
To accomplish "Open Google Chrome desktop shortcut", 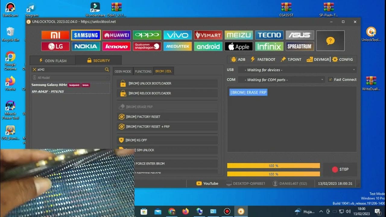I will pos(10,61).
